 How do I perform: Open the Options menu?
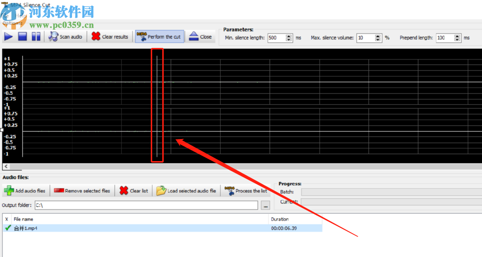[x=12, y=23]
